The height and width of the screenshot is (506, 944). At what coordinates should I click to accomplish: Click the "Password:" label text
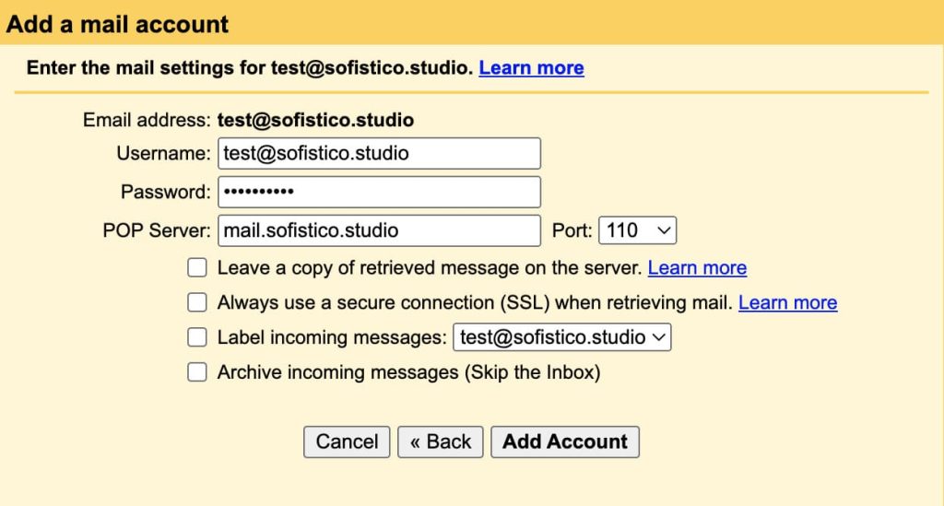[x=165, y=192]
